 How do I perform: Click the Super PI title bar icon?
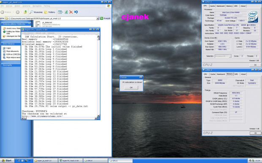point(23,29)
